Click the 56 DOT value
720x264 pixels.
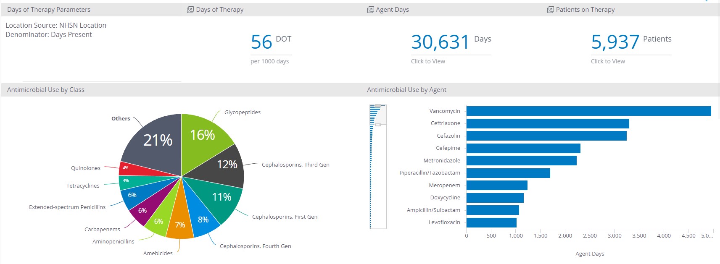tap(261, 42)
